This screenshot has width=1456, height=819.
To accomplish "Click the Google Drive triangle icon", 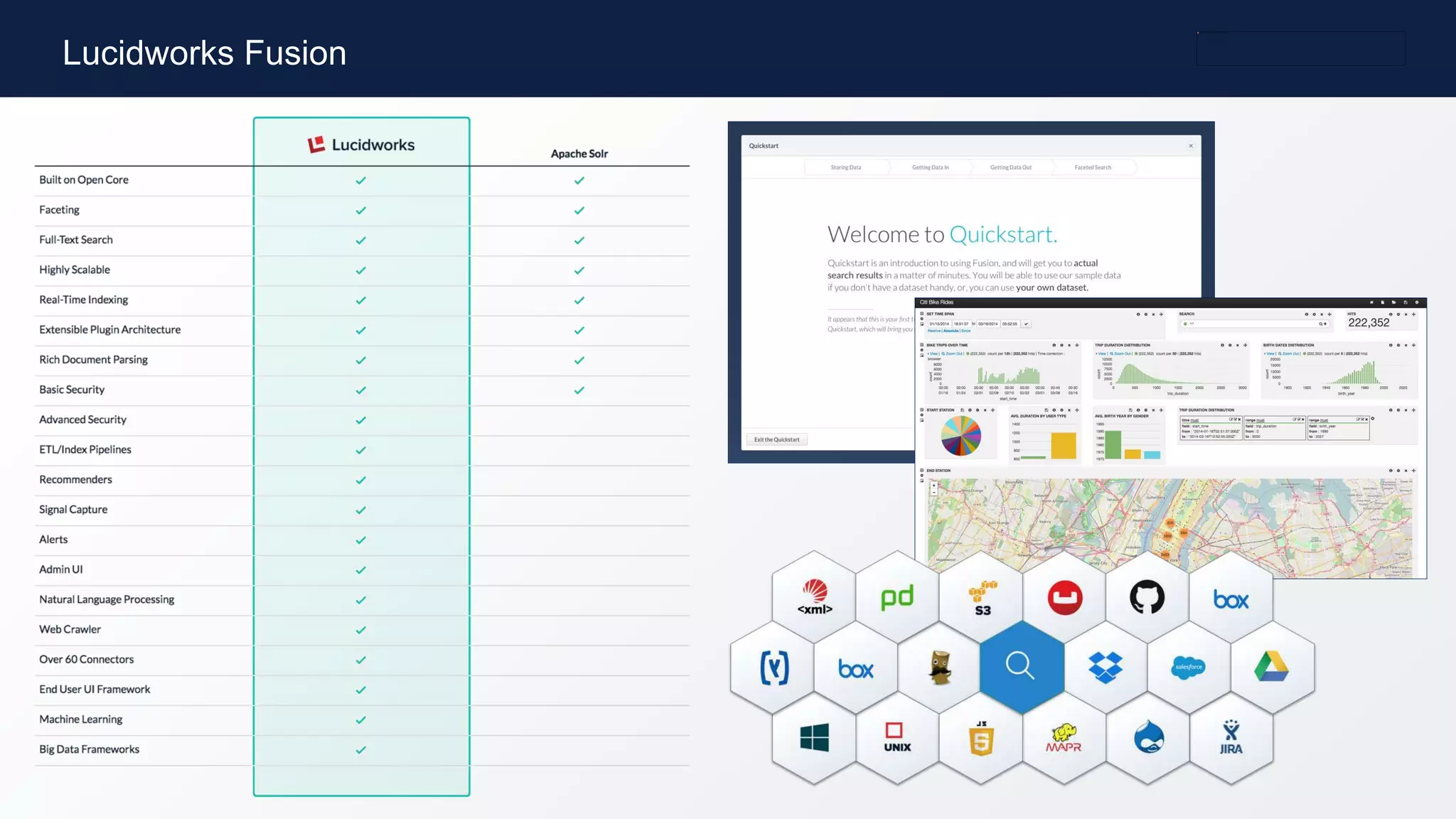I will point(1272,667).
